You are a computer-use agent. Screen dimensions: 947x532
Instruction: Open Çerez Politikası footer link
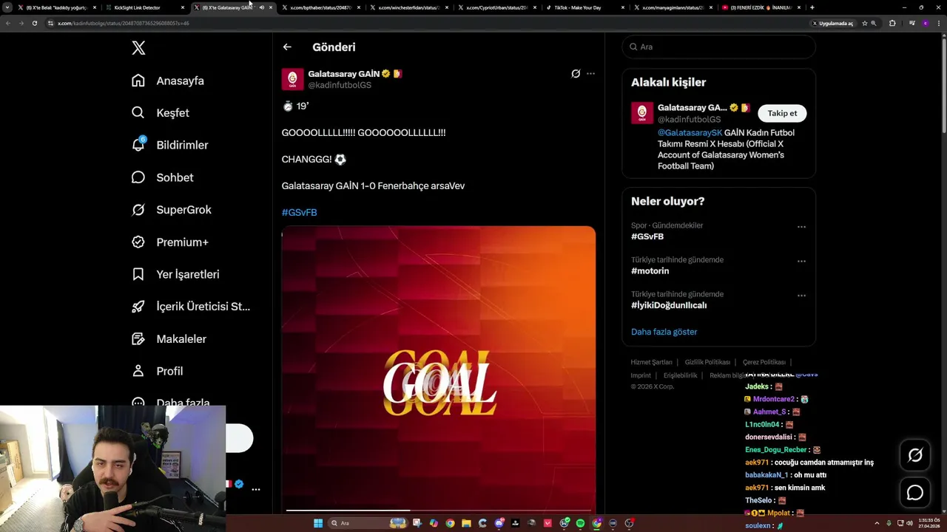pyautogui.click(x=764, y=362)
